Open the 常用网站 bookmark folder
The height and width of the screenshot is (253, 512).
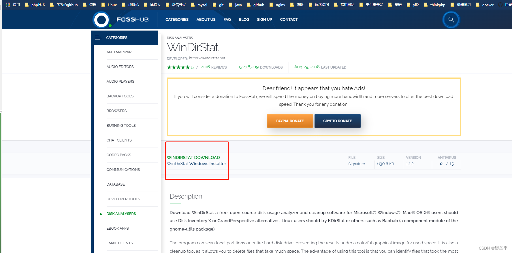click(x=344, y=5)
